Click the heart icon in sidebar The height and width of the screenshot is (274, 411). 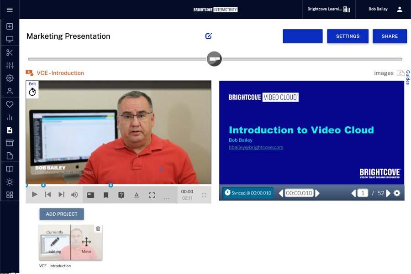10,104
